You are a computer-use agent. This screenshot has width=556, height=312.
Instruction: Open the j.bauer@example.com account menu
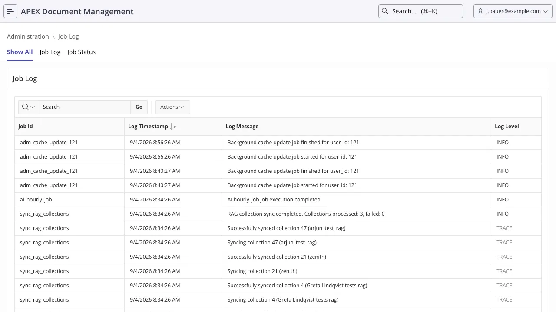[513, 11]
